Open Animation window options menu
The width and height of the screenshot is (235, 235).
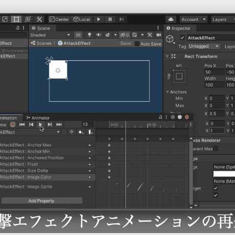tap(166, 117)
